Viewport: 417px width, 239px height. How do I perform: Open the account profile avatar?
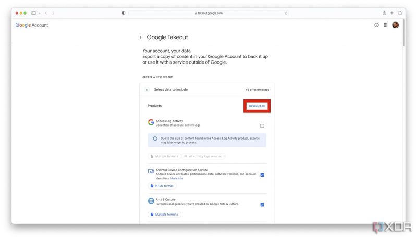click(395, 25)
